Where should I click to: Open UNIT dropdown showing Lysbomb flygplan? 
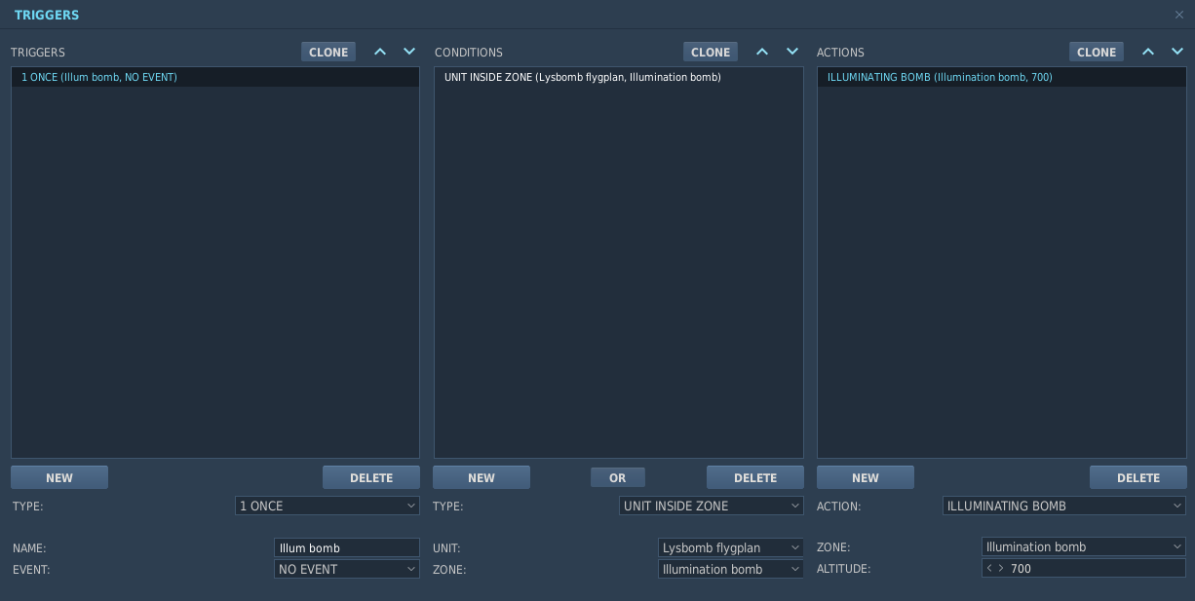[x=731, y=547]
